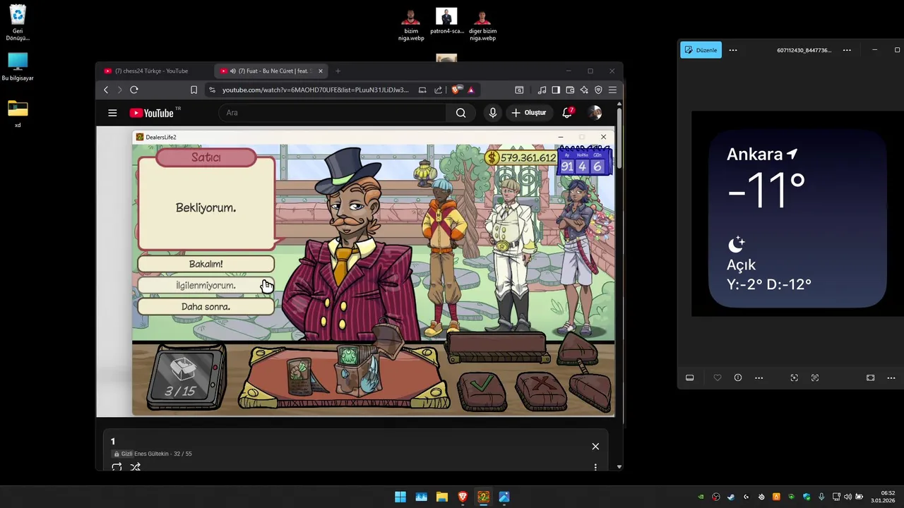The height and width of the screenshot is (508, 904).
Task: Choose the 'İlgilenmiyorum.' dialogue option
Action: click(x=206, y=285)
